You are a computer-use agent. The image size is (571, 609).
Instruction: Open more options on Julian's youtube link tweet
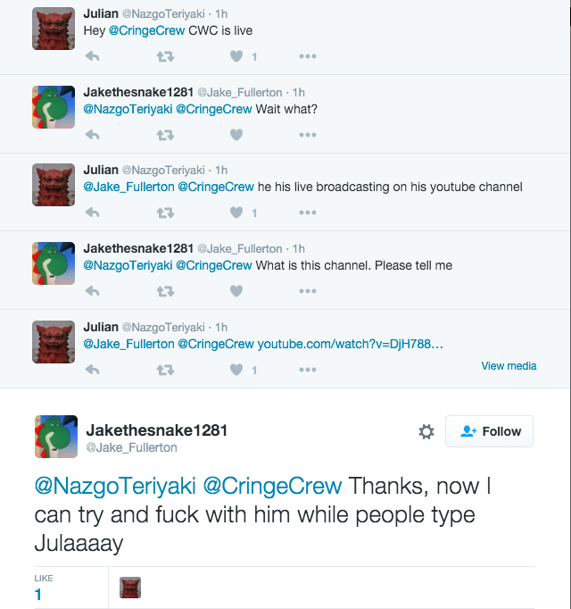tap(308, 370)
